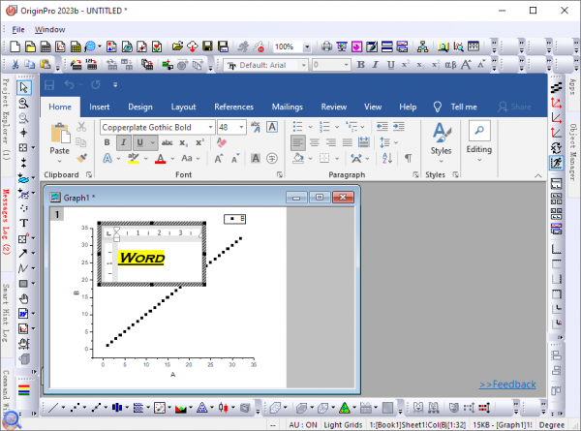Toggle Italic formatting in Word ribbon
The width and height of the screenshot is (581, 431).
pyautogui.click(x=124, y=142)
